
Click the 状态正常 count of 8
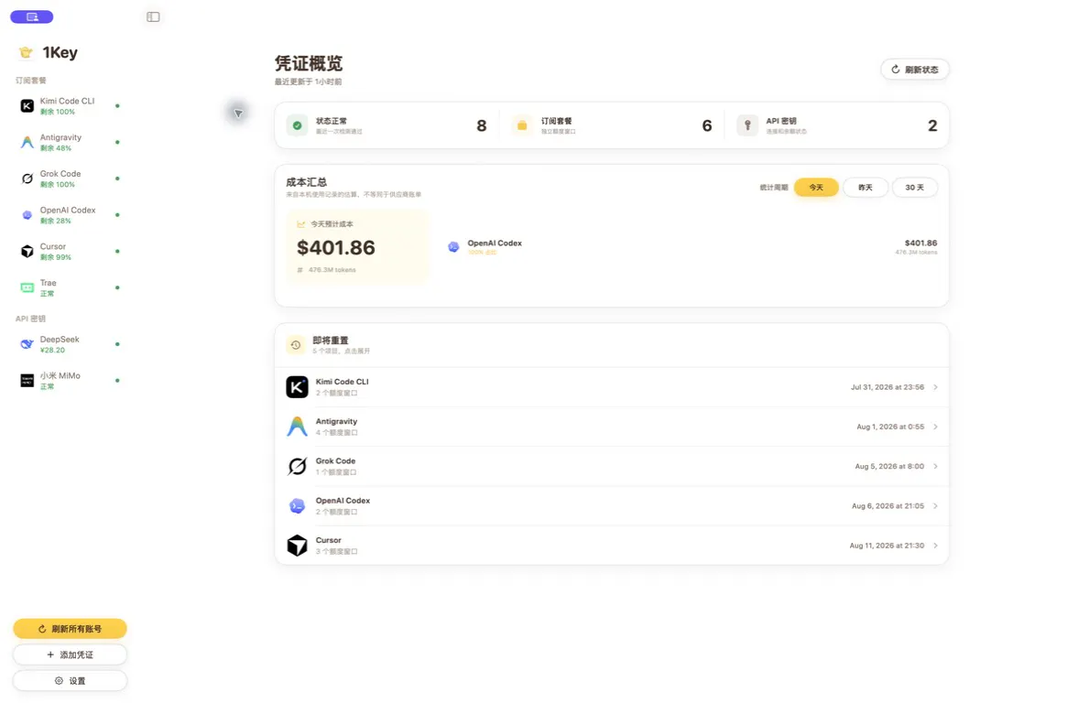coord(481,125)
